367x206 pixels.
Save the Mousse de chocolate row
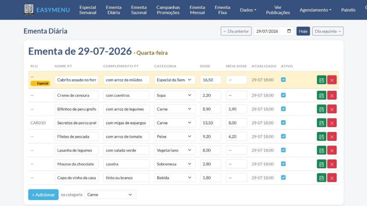click(321, 164)
